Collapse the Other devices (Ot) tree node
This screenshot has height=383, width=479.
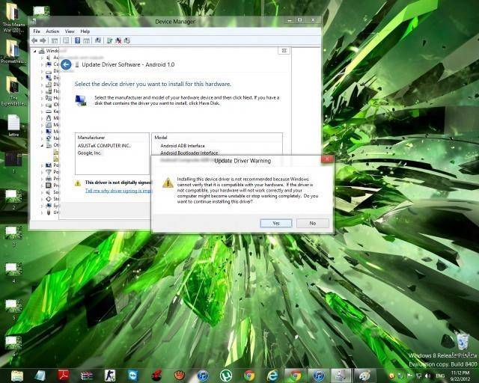point(42,145)
